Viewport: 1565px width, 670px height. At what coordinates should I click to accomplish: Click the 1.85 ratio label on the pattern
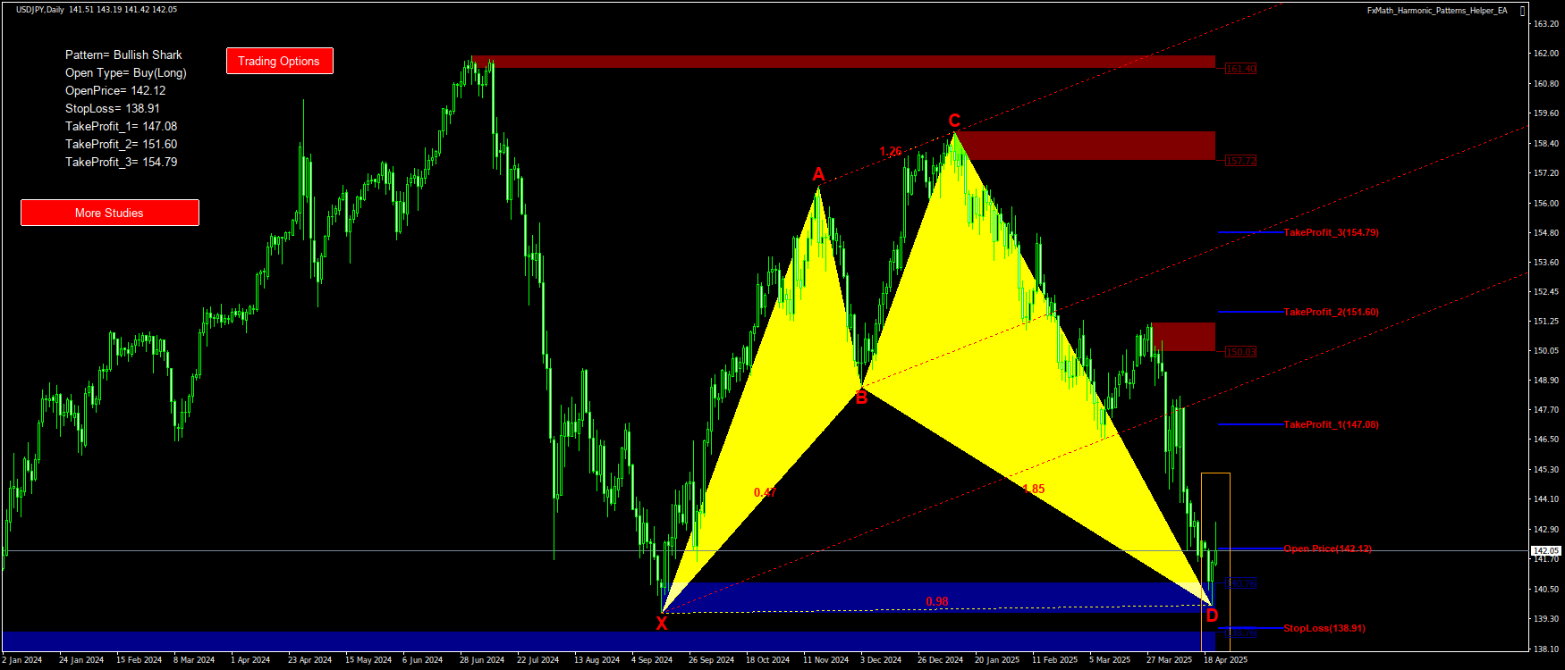click(1033, 489)
